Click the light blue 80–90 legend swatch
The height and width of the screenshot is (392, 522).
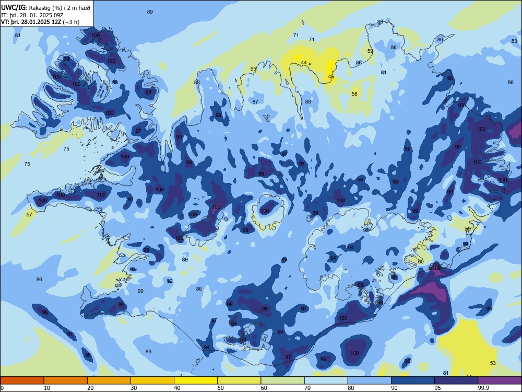tap(370, 381)
